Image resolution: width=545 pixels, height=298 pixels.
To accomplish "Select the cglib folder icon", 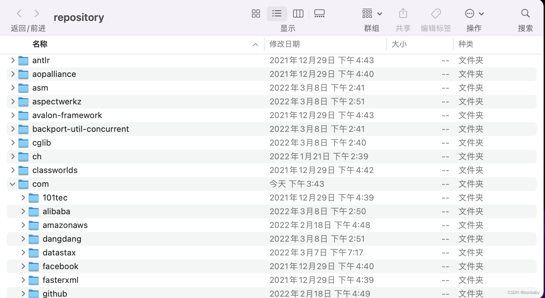I will 23,143.
